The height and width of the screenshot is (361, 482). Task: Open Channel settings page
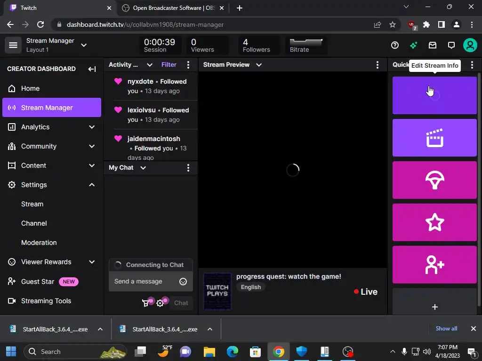click(x=34, y=223)
